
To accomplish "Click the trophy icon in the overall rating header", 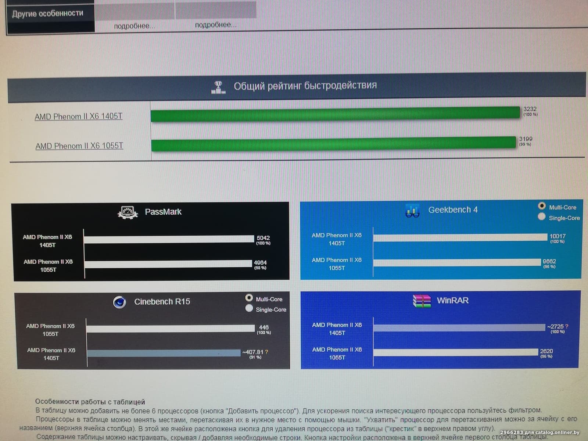I will pos(218,87).
